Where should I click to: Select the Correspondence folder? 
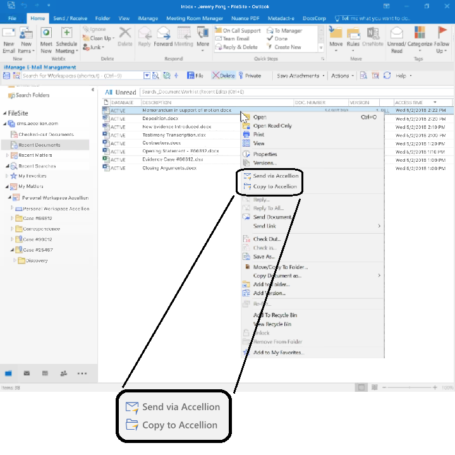point(41,229)
